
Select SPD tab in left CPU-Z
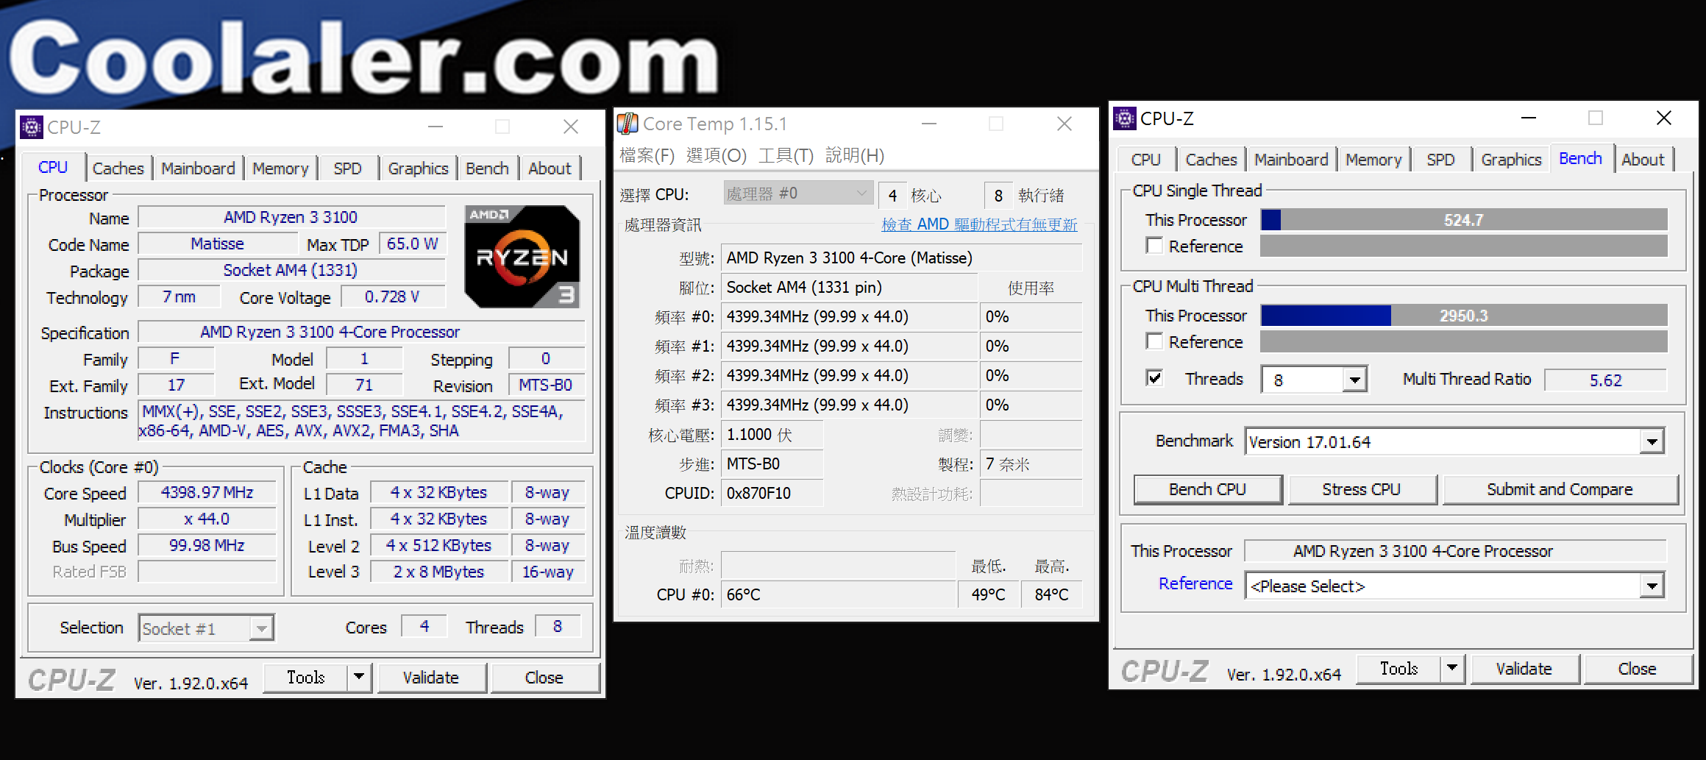pos(347,168)
